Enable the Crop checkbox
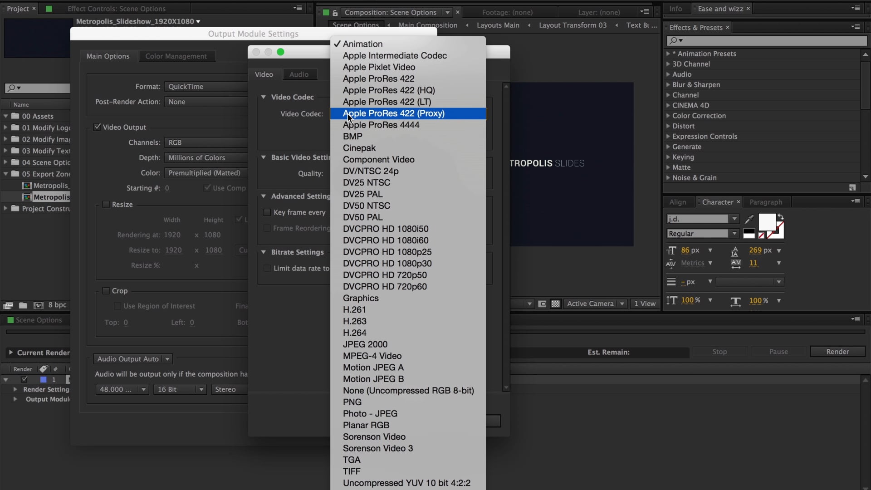Viewport: 871px width, 490px height. [x=106, y=291]
